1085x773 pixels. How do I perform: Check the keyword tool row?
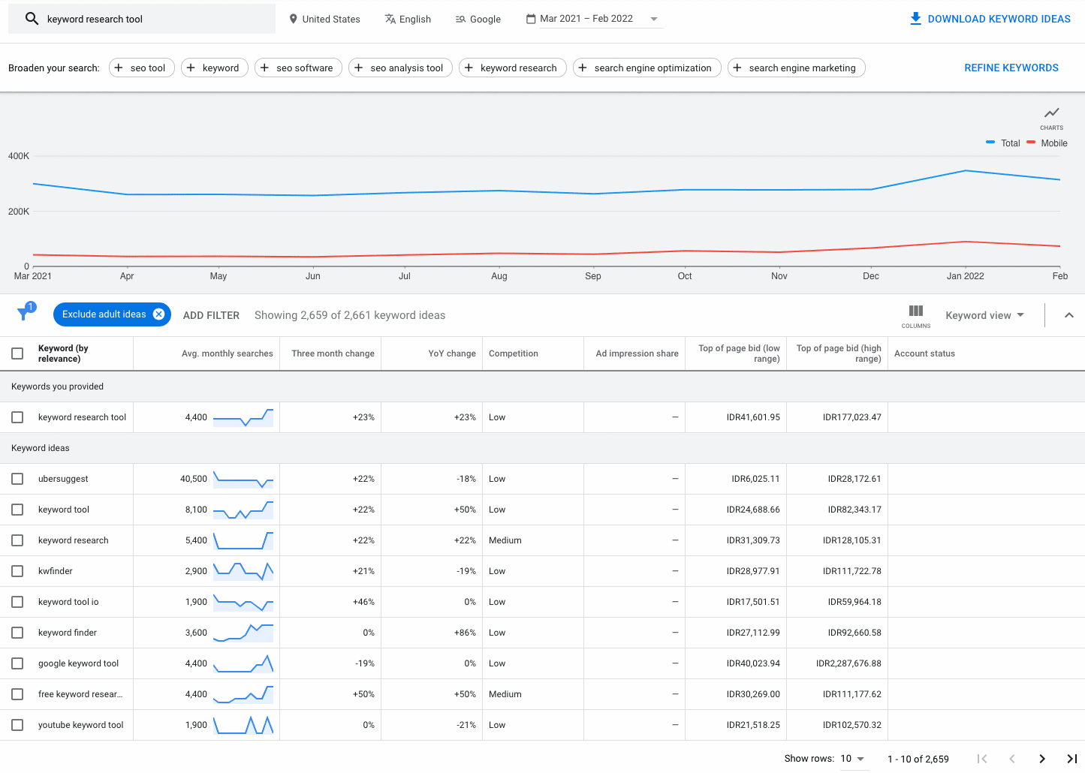click(x=17, y=510)
